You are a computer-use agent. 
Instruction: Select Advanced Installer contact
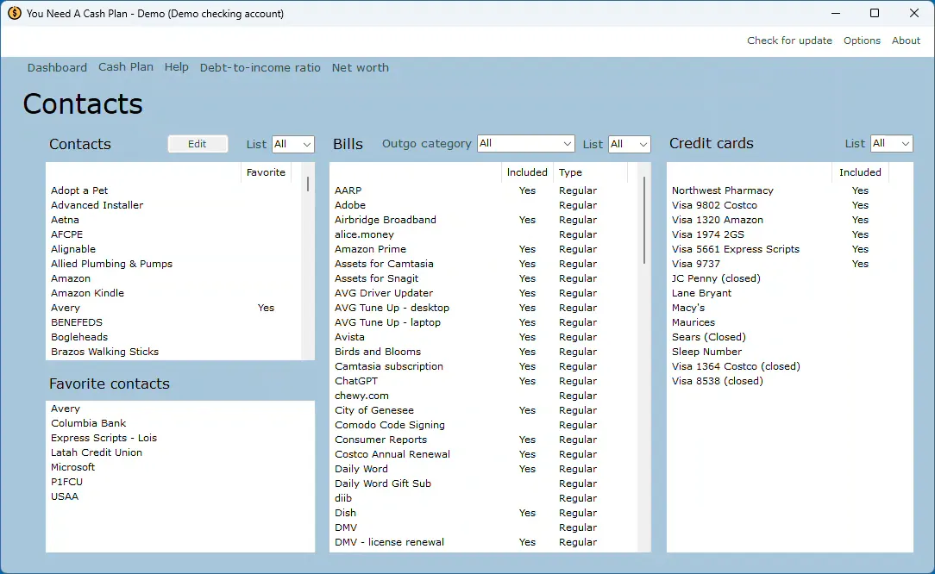pyautogui.click(x=97, y=205)
